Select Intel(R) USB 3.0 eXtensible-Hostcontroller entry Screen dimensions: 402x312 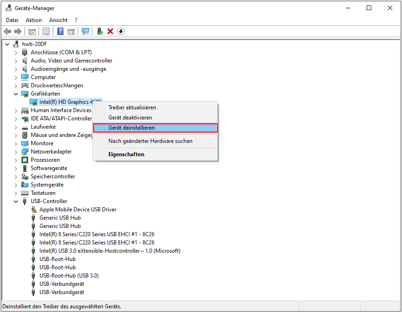(x=110, y=251)
